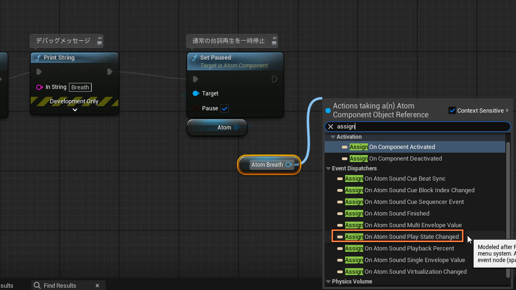
Task: Select Assign On Component Activated
Action: 415,147
